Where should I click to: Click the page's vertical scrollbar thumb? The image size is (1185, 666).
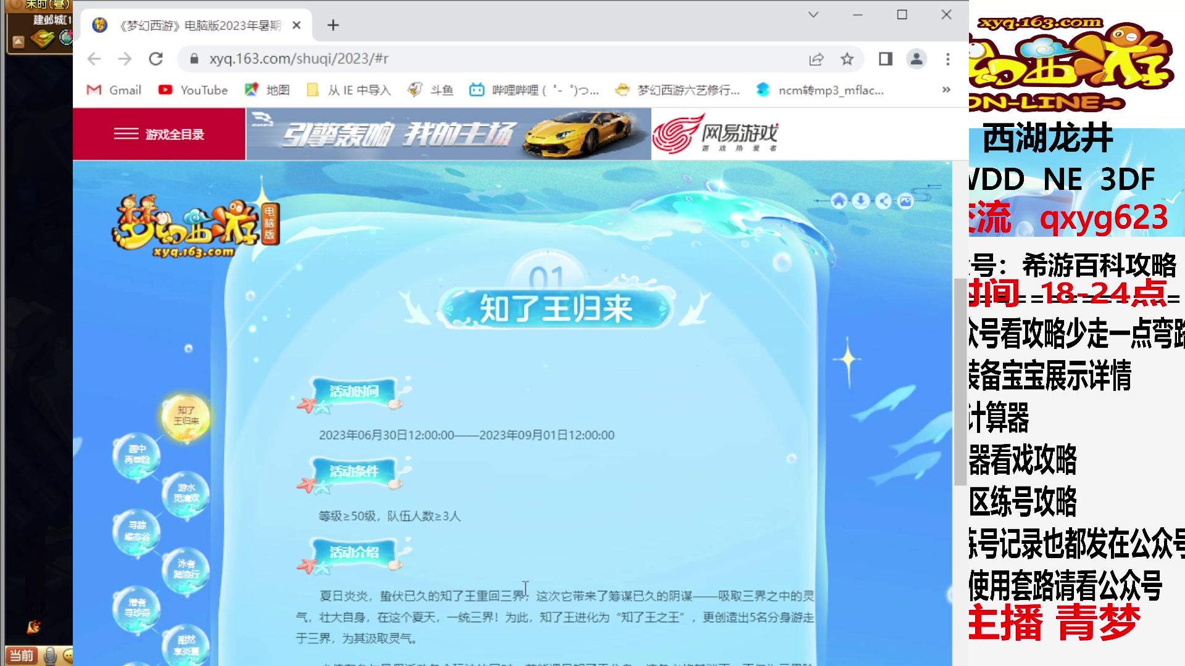[x=960, y=382]
